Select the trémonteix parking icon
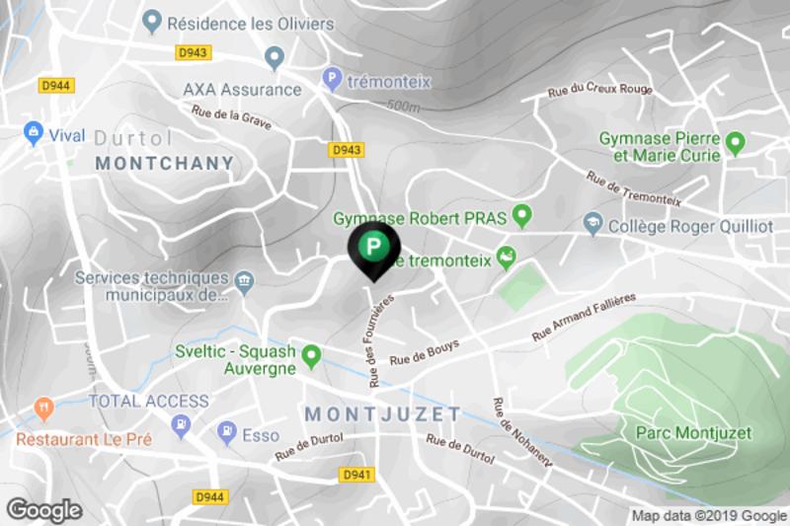This screenshot has width=790, height=526. tap(332, 79)
